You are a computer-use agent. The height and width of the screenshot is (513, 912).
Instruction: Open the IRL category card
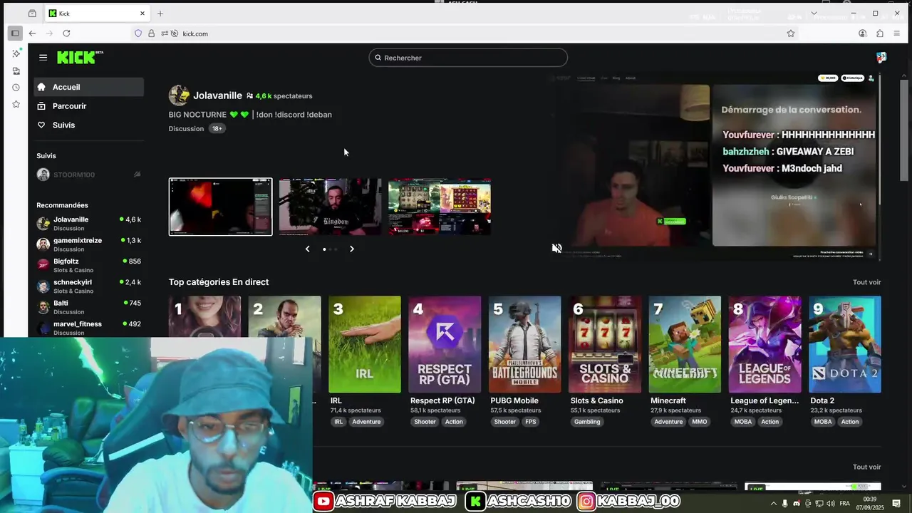[365, 345]
